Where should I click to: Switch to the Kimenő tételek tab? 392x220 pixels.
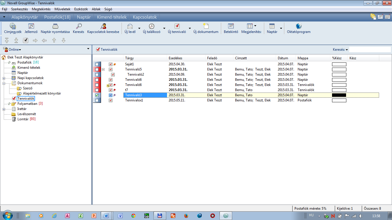pos(112,17)
